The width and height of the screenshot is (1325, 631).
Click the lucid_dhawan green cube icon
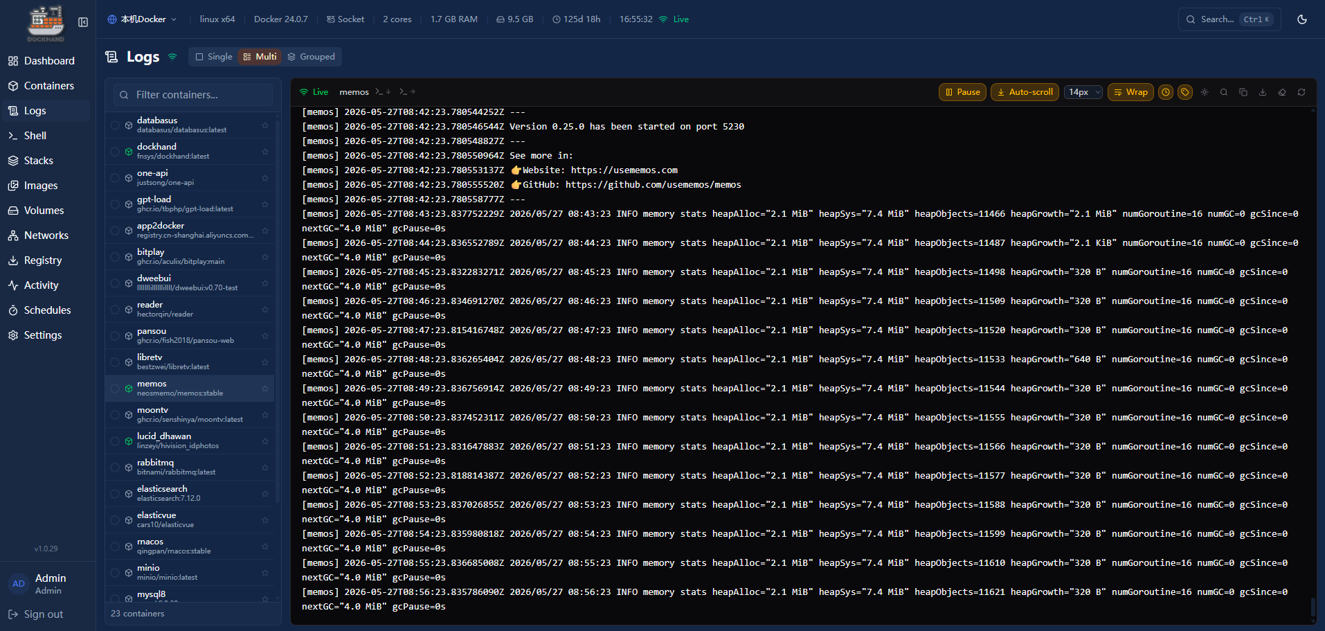coord(129,441)
